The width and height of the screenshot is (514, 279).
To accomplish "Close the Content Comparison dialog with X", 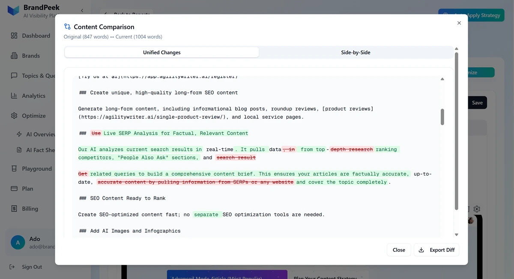I will (x=459, y=23).
